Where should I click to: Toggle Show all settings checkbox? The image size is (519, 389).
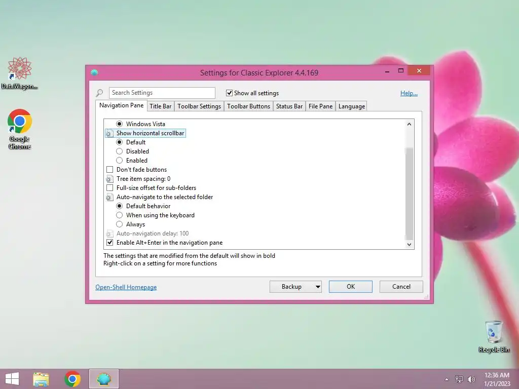(229, 93)
